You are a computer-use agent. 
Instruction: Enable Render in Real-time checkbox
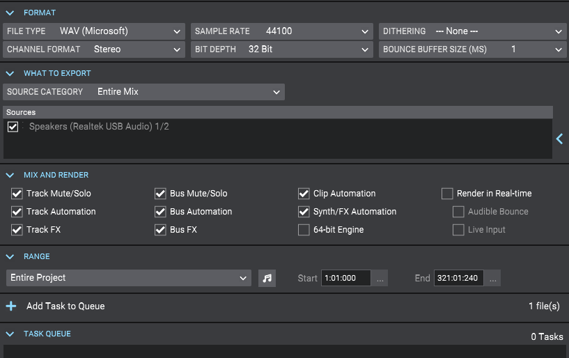point(447,194)
